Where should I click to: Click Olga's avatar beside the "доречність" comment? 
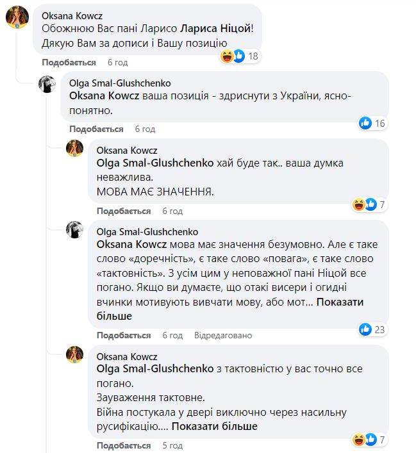point(75,231)
